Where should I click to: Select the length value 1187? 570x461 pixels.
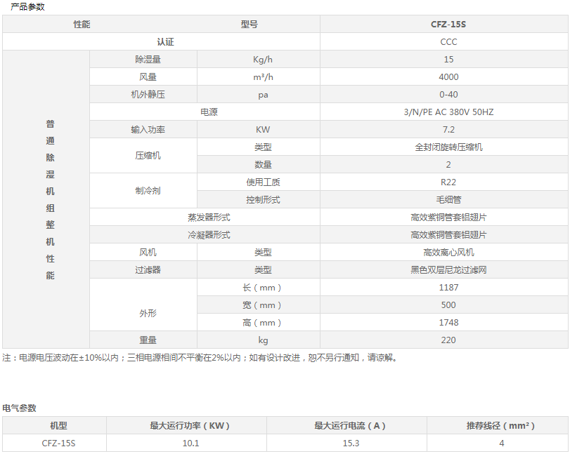click(x=448, y=288)
